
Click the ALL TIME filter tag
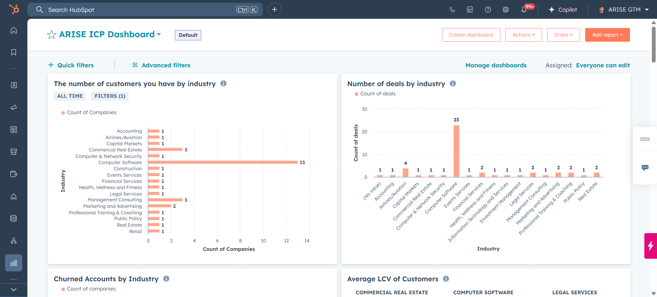tap(70, 96)
